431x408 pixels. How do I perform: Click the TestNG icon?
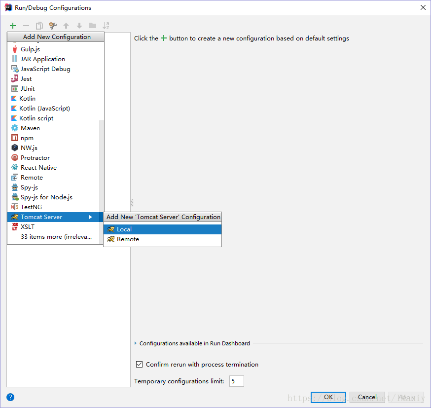(x=15, y=207)
